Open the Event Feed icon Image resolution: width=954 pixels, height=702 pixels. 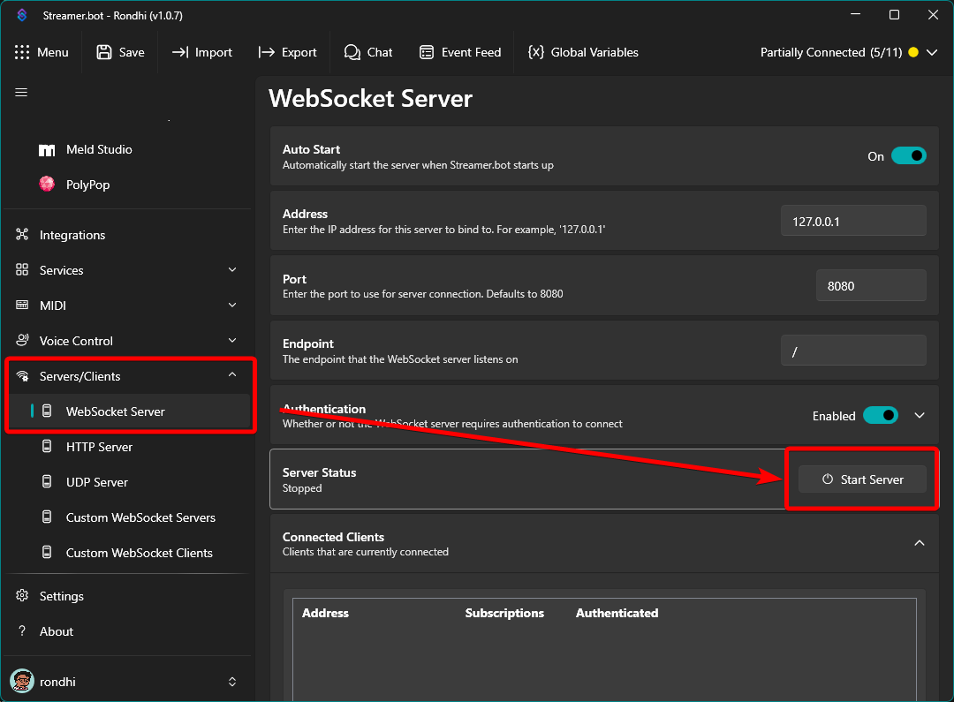(427, 52)
